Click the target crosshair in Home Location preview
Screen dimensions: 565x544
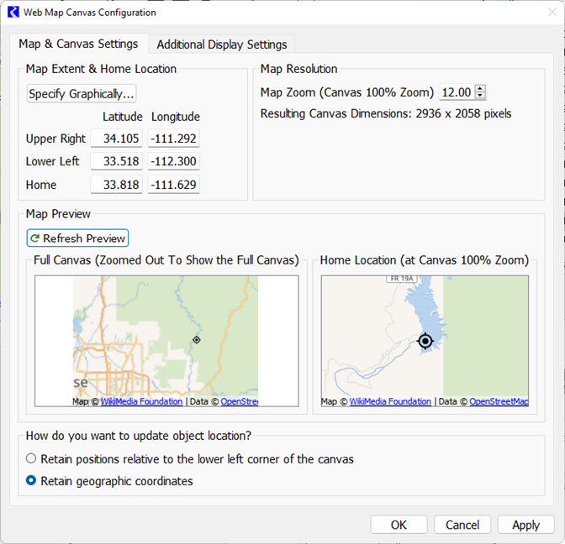click(x=425, y=341)
